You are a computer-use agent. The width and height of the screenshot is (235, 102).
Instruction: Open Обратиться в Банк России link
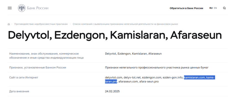[x=186, y=8]
